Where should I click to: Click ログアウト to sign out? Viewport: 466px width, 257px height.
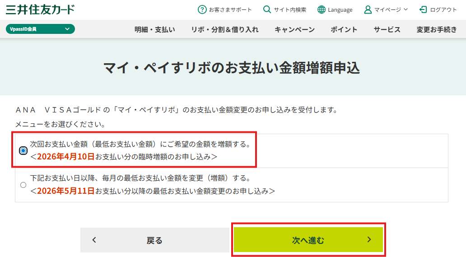[x=443, y=9]
